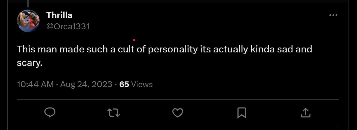Click the red dot above tweet text
Image resolution: width=357 pixels, height=130 pixels.
click(x=134, y=40)
